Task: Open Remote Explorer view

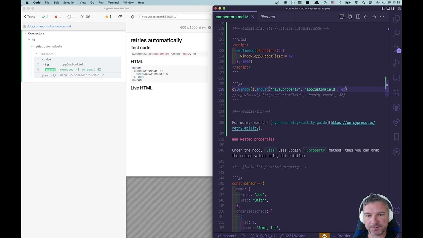Action: tap(396, 78)
